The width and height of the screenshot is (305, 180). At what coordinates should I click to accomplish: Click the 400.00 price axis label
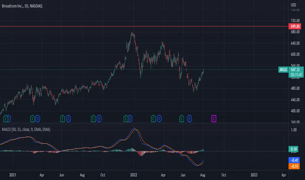295,111
